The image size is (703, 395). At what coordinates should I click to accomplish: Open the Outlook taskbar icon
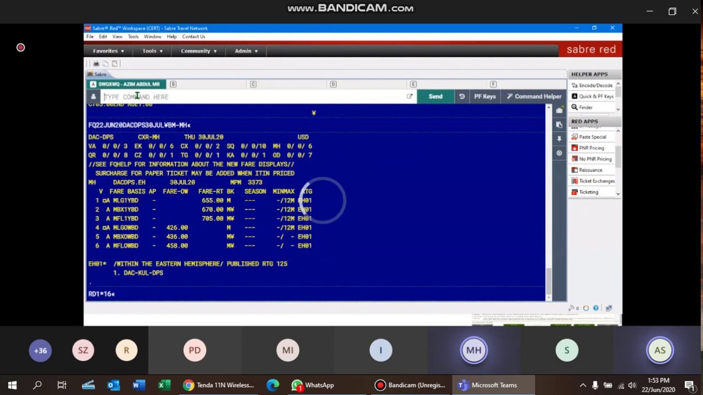click(x=113, y=385)
